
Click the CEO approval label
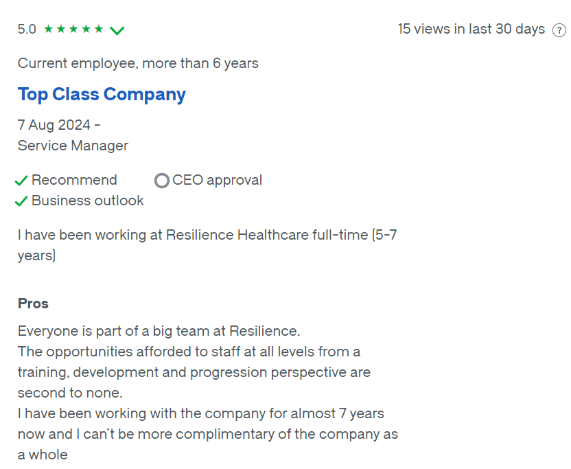click(217, 180)
